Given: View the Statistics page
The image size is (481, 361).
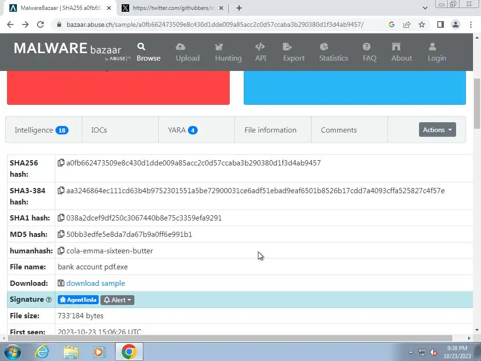Looking at the screenshot, I should click(x=334, y=52).
